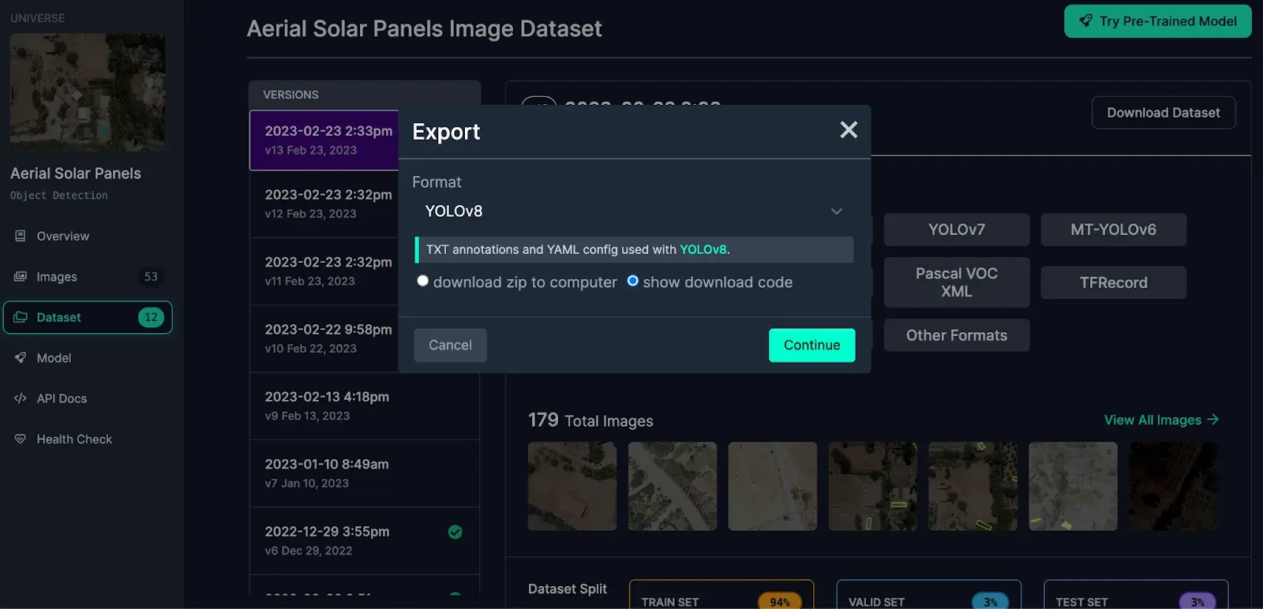Open the fourth aerial image thumbnail
The image size is (1263, 609).
tap(873, 486)
